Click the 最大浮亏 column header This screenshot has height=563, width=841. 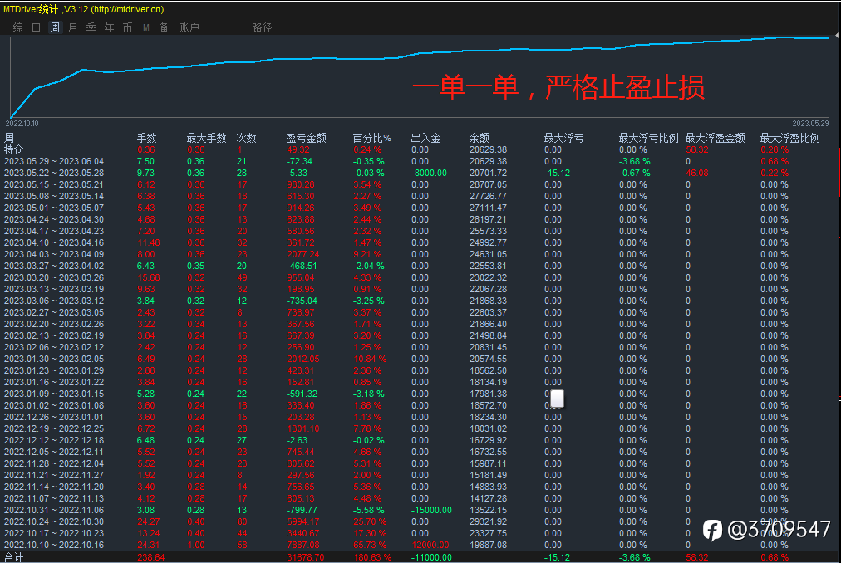point(563,138)
